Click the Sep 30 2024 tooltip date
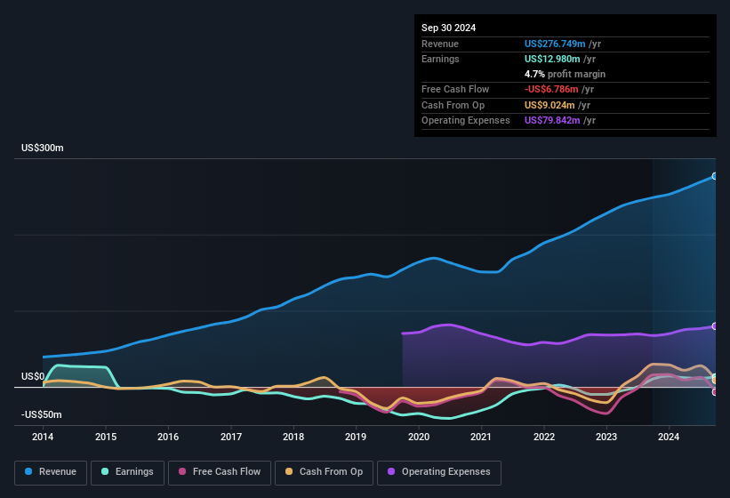This screenshot has width=730, height=498. coord(448,28)
